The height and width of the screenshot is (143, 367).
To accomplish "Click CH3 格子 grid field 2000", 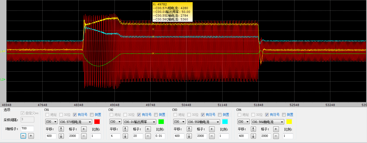I will point(202,136).
